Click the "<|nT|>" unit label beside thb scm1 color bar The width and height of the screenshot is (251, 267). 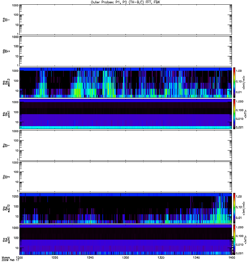pos(245,114)
